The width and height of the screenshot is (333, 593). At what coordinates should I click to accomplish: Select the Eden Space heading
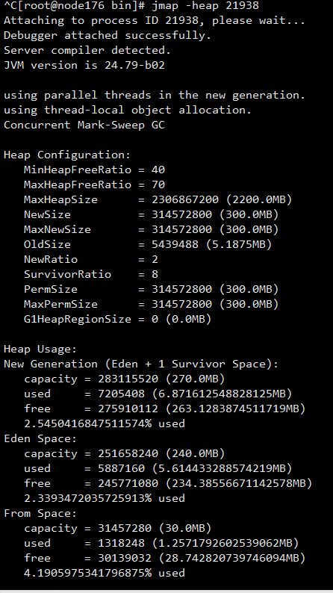pos(40,438)
